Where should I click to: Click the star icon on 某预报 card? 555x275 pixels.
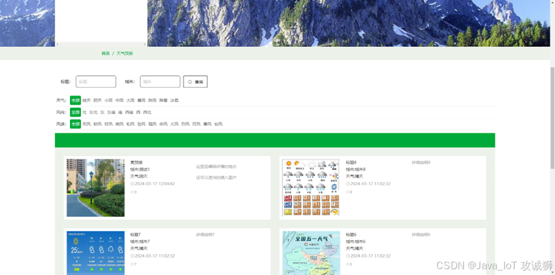click(132, 192)
